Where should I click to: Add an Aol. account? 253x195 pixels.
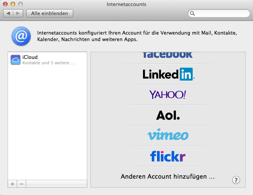[x=168, y=115]
